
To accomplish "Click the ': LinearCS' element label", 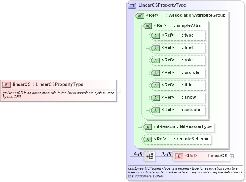I will 216,156.
